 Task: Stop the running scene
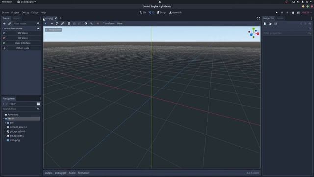click(287, 12)
